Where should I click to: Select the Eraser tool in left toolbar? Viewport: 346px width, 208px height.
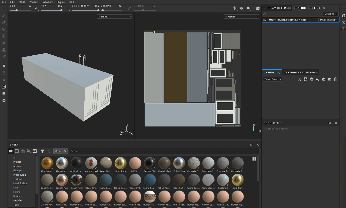point(4,22)
